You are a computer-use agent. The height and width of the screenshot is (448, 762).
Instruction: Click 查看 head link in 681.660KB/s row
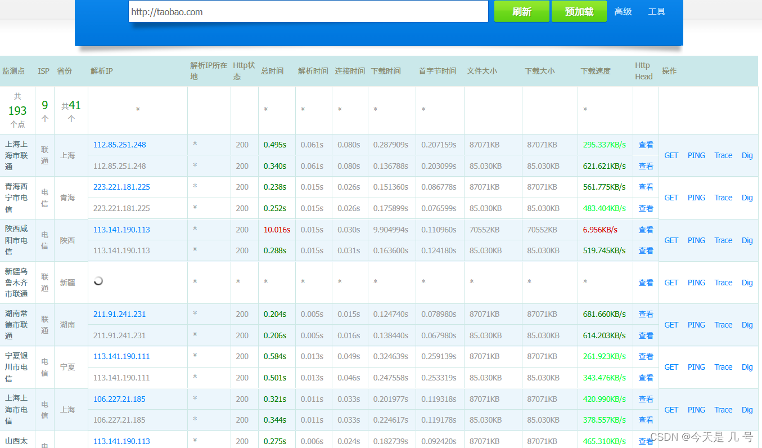tap(646, 314)
